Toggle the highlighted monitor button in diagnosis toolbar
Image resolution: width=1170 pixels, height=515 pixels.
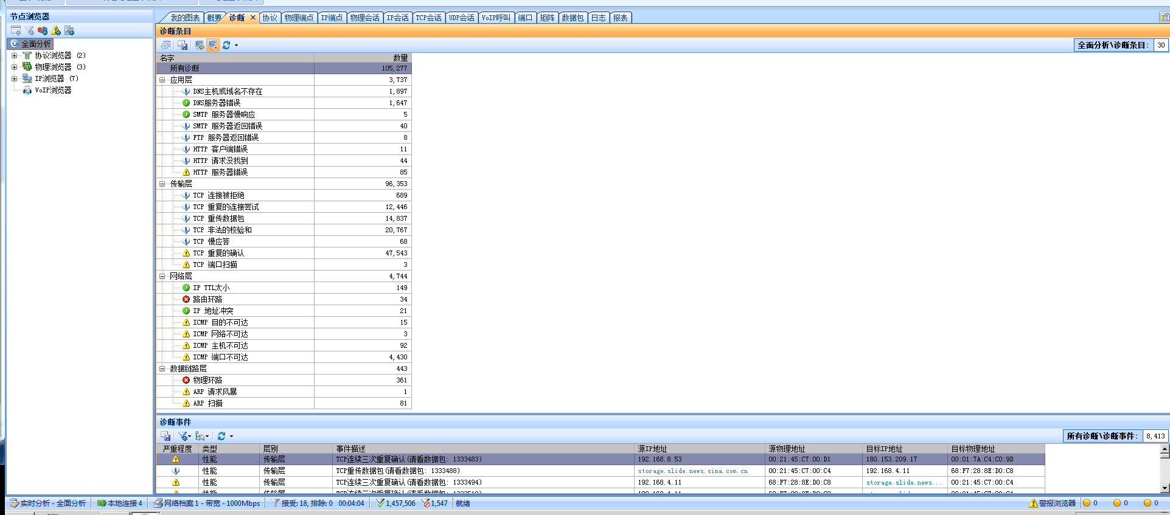click(213, 45)
